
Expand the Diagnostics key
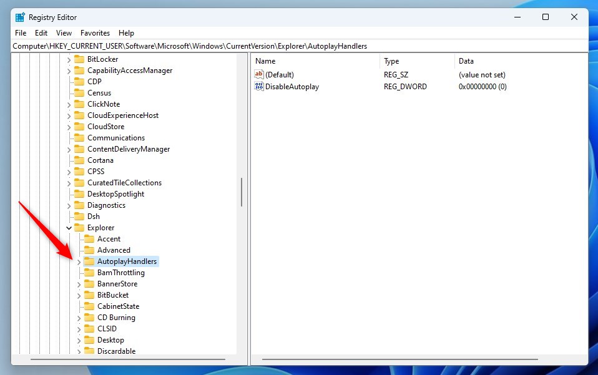[x=69, y=206]
